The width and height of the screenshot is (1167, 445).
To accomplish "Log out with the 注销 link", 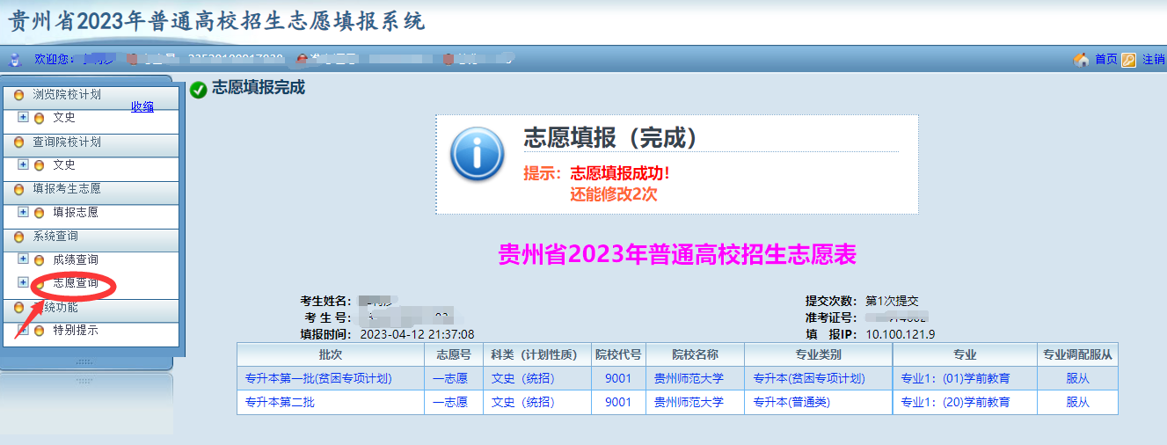I will coord(1153,60).
